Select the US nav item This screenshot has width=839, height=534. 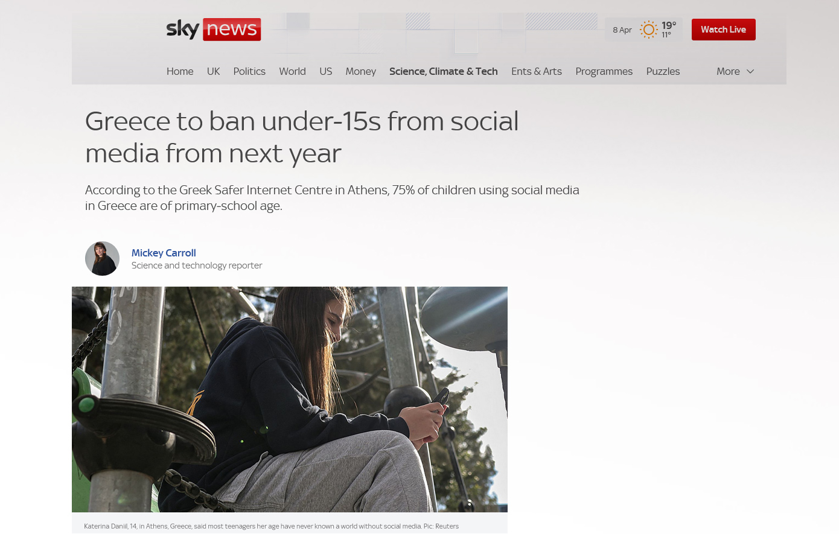click(325, 71)
